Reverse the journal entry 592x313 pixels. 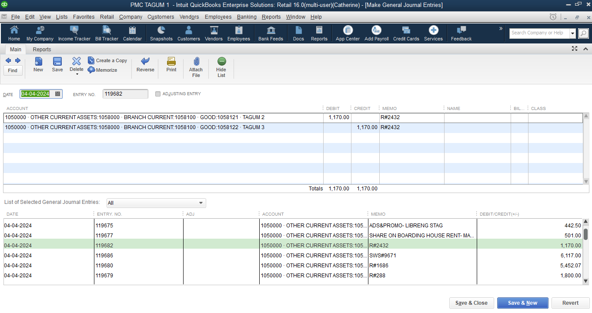[x=145, y=64]
